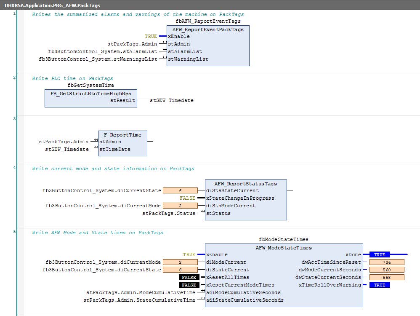This screenshot has width=420, height=316.
Task: Click the dwModeCurrentSeconds value box 560
Action: [x=387, y=270]
